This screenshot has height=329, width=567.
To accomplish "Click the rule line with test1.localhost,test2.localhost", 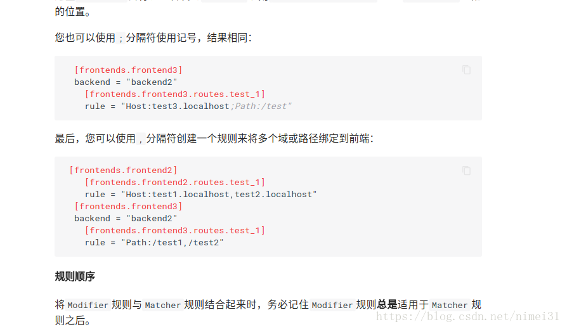I will 200,194.
